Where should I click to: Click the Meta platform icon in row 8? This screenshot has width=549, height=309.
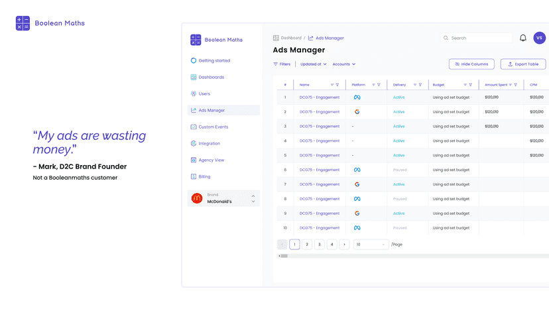coord(357,199)
